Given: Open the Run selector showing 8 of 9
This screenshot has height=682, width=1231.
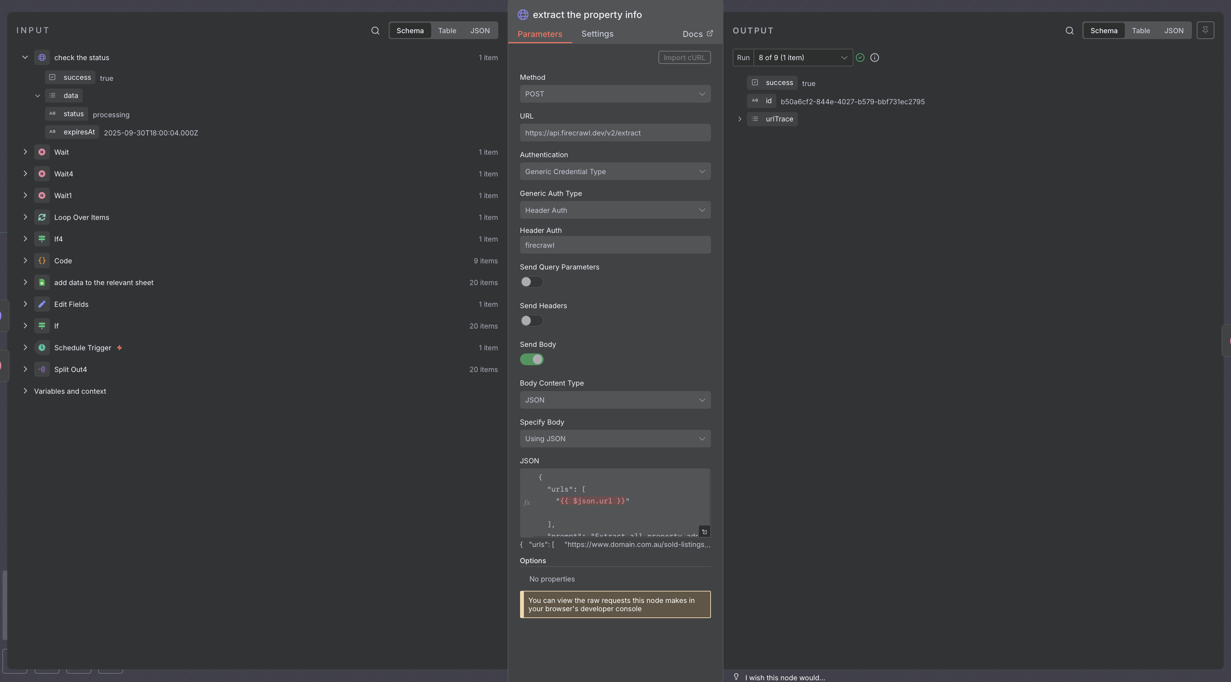Looking at the screenshot, I should (803, 57).
